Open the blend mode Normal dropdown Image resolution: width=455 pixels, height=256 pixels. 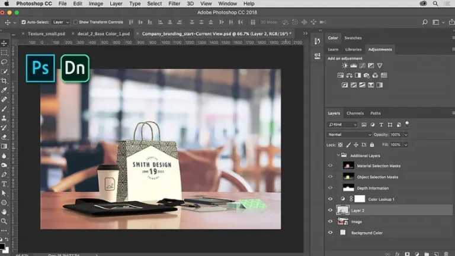(x=350, y=135)
